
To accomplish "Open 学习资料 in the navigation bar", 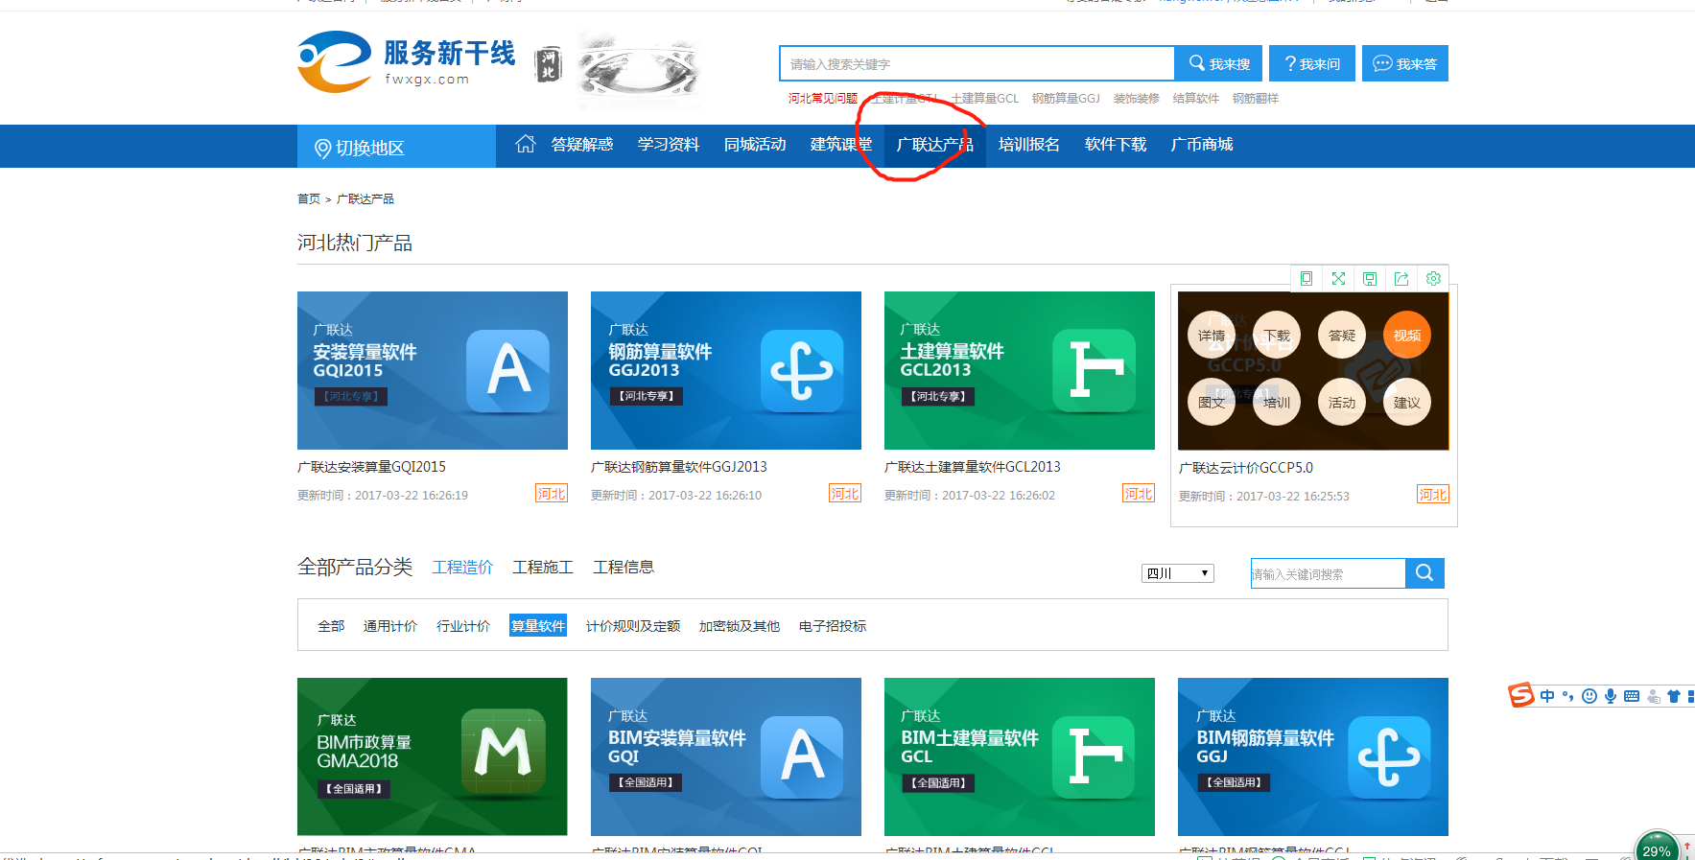I will (x=669, y=144).
